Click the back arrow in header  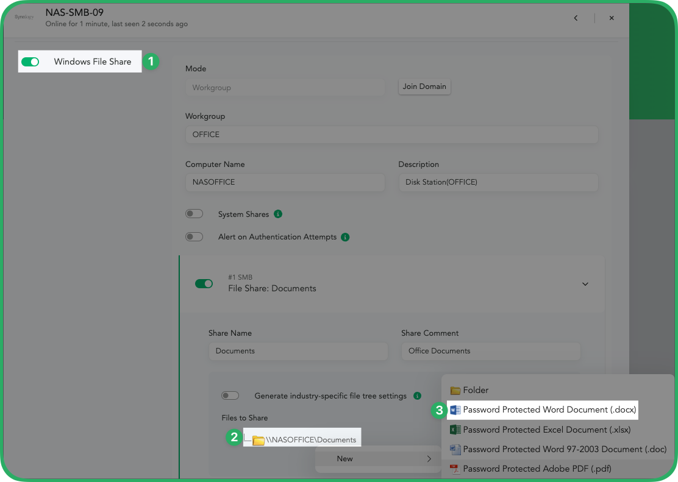coord(576,18)
